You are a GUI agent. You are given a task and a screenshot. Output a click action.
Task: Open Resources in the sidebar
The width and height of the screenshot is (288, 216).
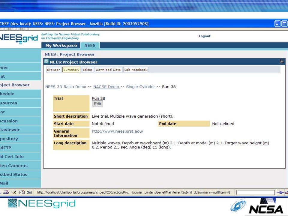(20, 103)
